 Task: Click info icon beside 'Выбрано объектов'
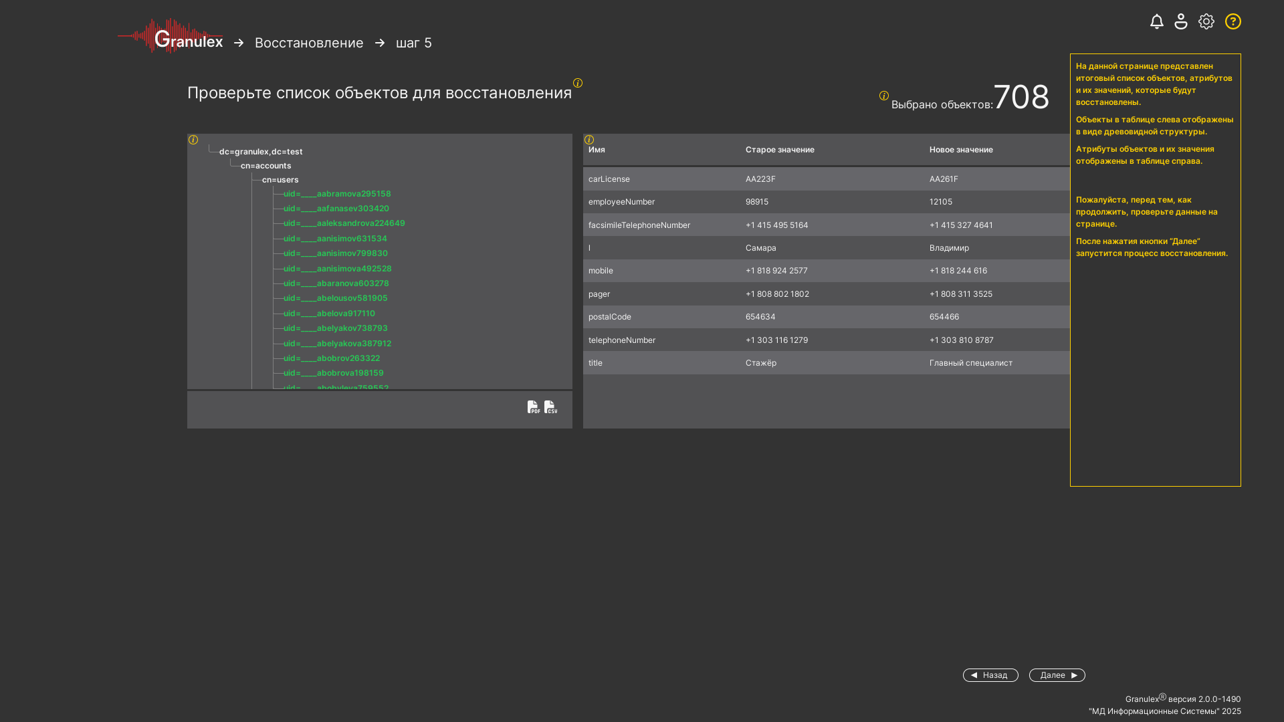(884, 96)
